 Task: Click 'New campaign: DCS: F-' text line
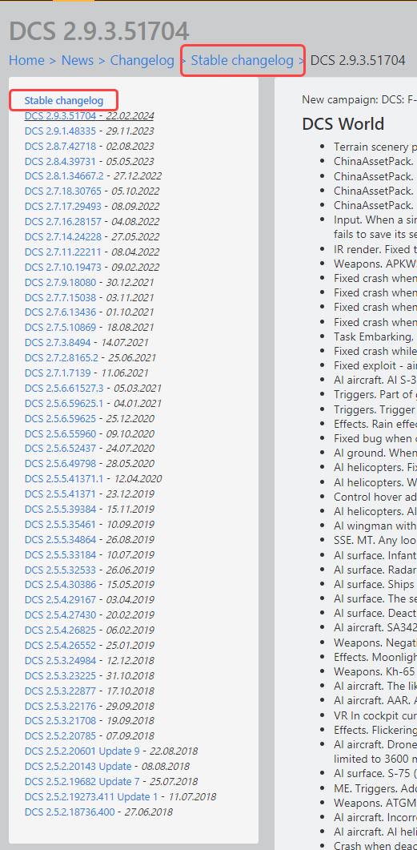(359, 100)
